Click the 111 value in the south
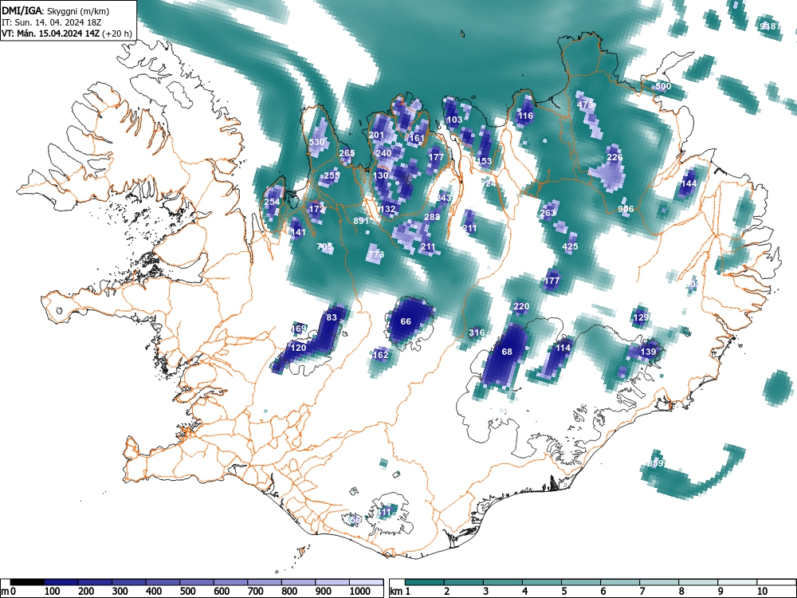 [386, 512]
